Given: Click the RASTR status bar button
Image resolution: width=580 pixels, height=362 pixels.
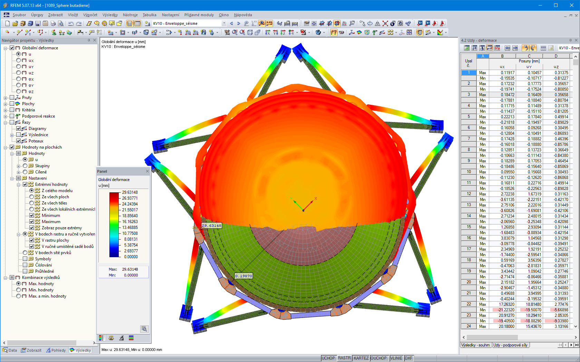Looking at the screenshot, I should [x=344, y=358].
